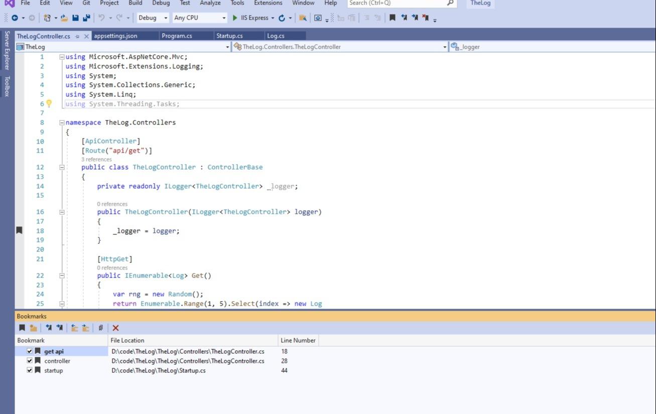Switch to the Startup.cs tab
This screenshot has width=656, height=414.
229,36
